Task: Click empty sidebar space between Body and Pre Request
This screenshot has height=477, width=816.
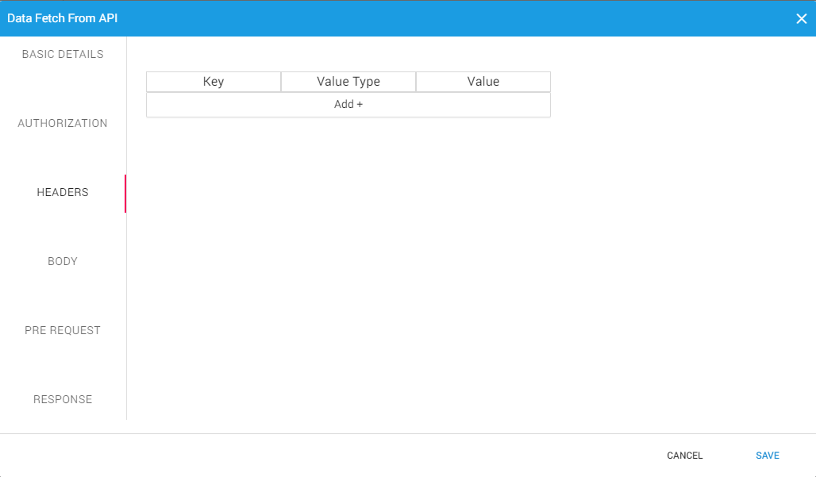Action: [x=63, y=296]
